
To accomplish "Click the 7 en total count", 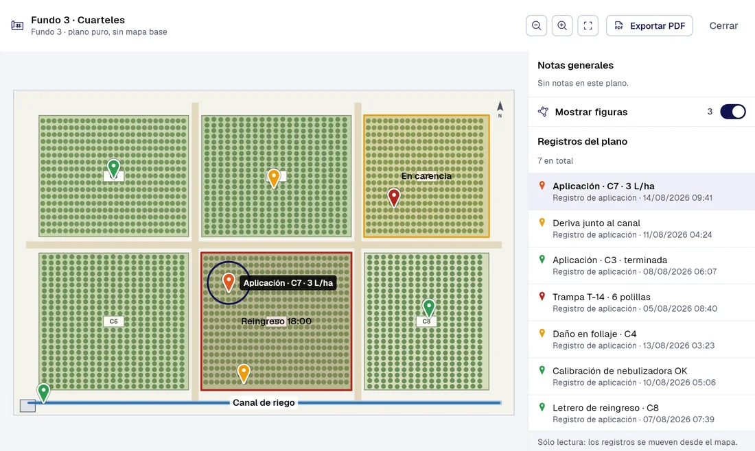I will click(555, 160).
